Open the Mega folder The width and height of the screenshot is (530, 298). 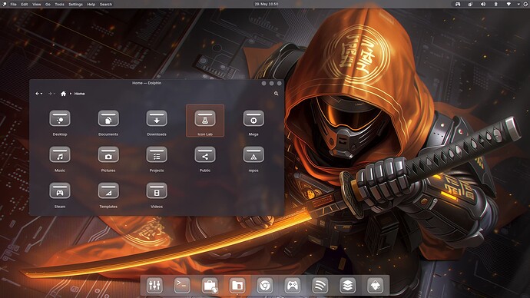tap(253, 123)
